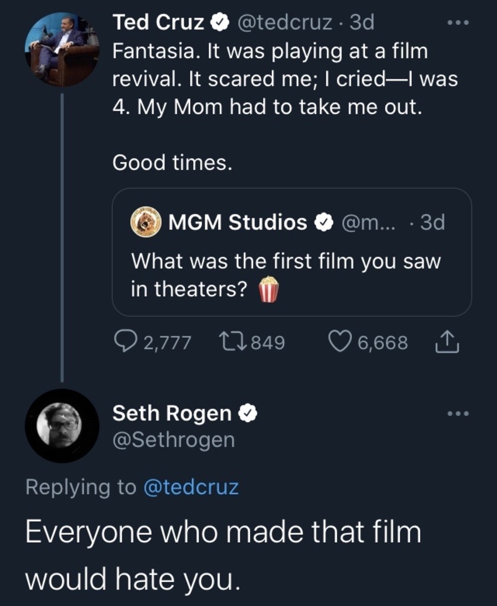This screenshot has height=606, width=497.
Task: Open Seth Rogen's profile picture
Action: 62,426
